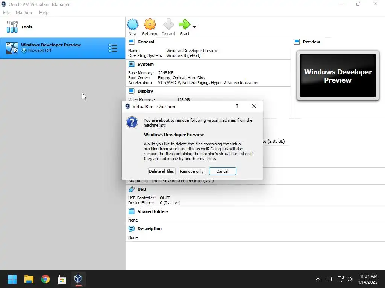Click Delete all files in the dialog
Viewport: 385px width, 288px height.
coord(162,171)
